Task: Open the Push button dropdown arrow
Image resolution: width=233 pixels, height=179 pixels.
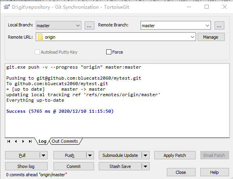Action: pyautogui.click(x=90, y=155)
